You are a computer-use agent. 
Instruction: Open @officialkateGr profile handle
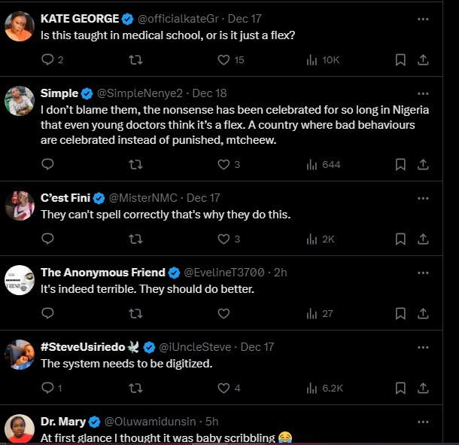pyautogui.click(x=182, y=17)
